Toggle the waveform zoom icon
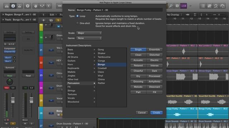This screenshot has width=229, height=128. (187, 15)
